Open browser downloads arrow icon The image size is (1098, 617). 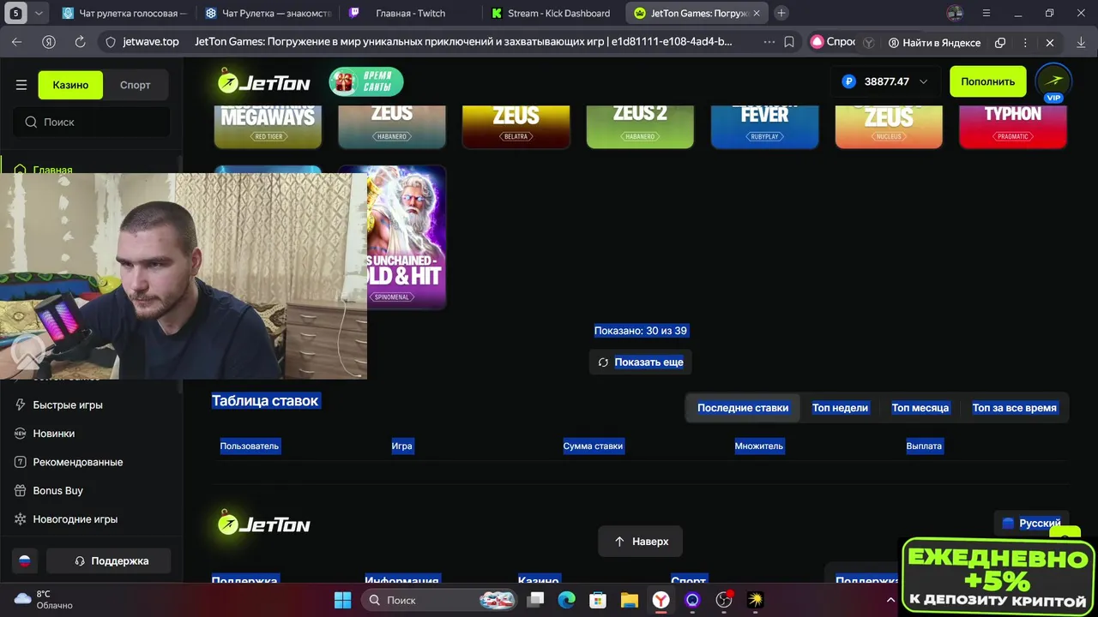click(1081, 42)
